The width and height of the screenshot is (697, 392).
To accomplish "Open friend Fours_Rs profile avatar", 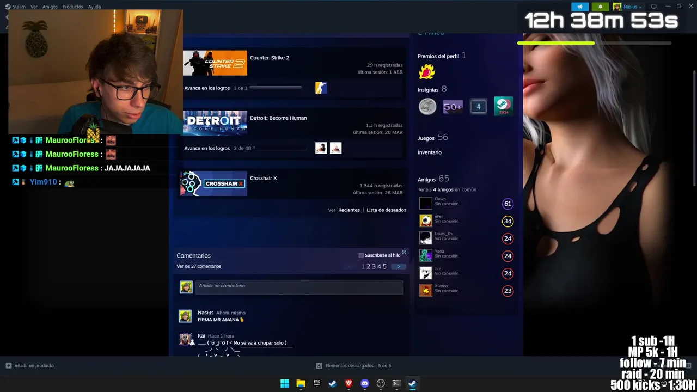I will point(426,238).
